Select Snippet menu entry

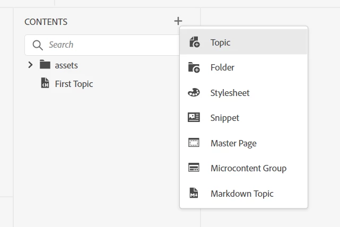[225, 118]
